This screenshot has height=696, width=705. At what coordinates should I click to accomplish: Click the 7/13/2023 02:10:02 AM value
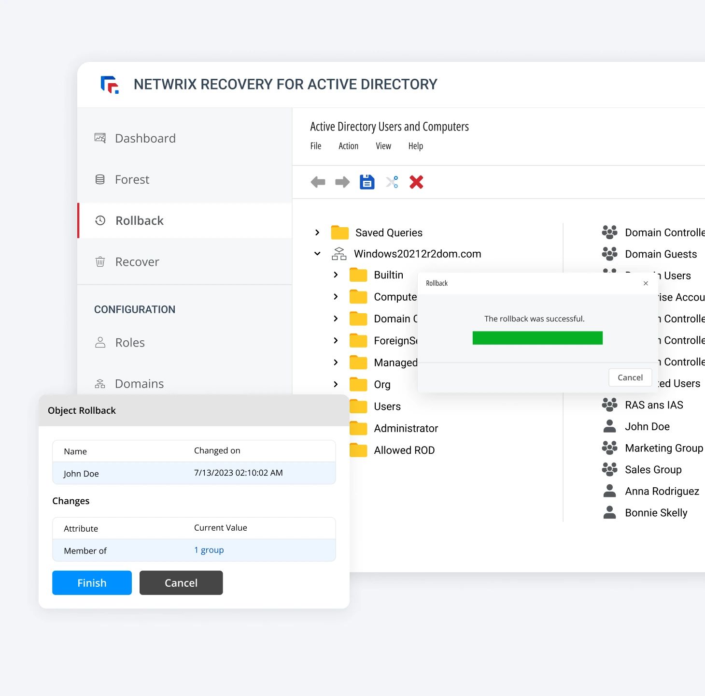(239, 473)
